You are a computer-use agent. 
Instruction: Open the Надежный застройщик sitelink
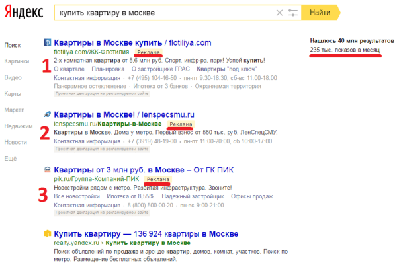[x=193, y=196]
